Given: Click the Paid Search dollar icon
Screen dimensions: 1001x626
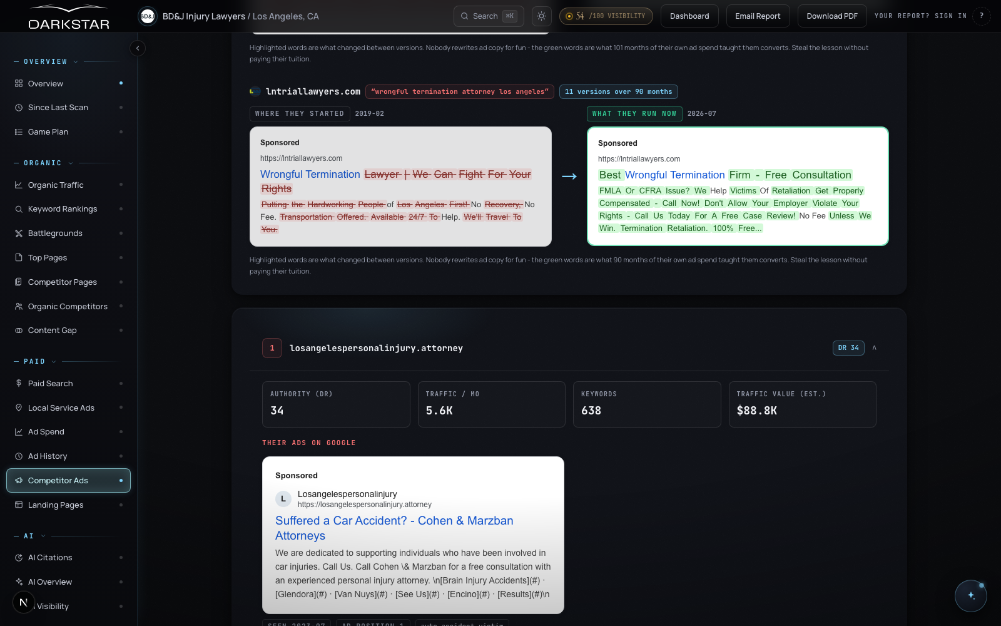Looking at the screenshot, I should [x=19, y=383].
